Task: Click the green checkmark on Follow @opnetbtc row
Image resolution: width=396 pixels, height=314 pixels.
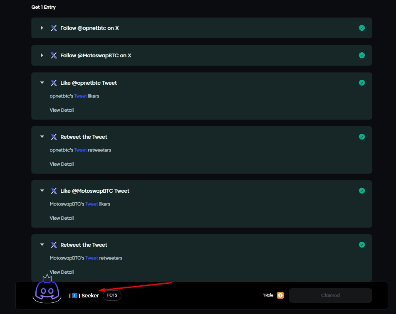Action: click(x=362, y=28)
